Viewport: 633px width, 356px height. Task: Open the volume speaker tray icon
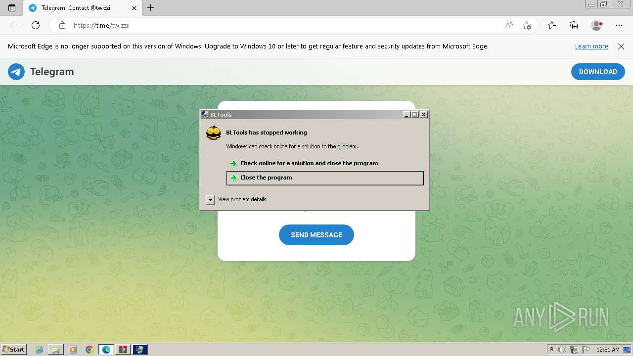coord(562,350)
